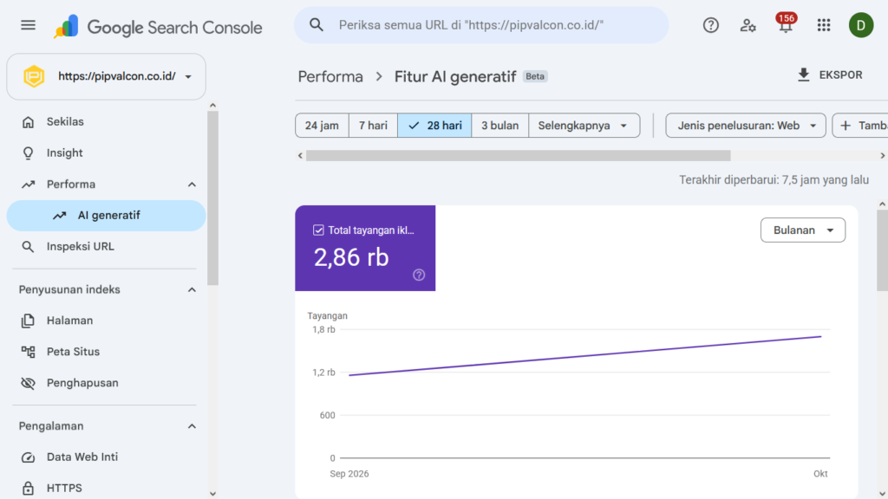Select the 3 bulan range
The width and height of the screenshot is (888, 499).
[499, 126]
